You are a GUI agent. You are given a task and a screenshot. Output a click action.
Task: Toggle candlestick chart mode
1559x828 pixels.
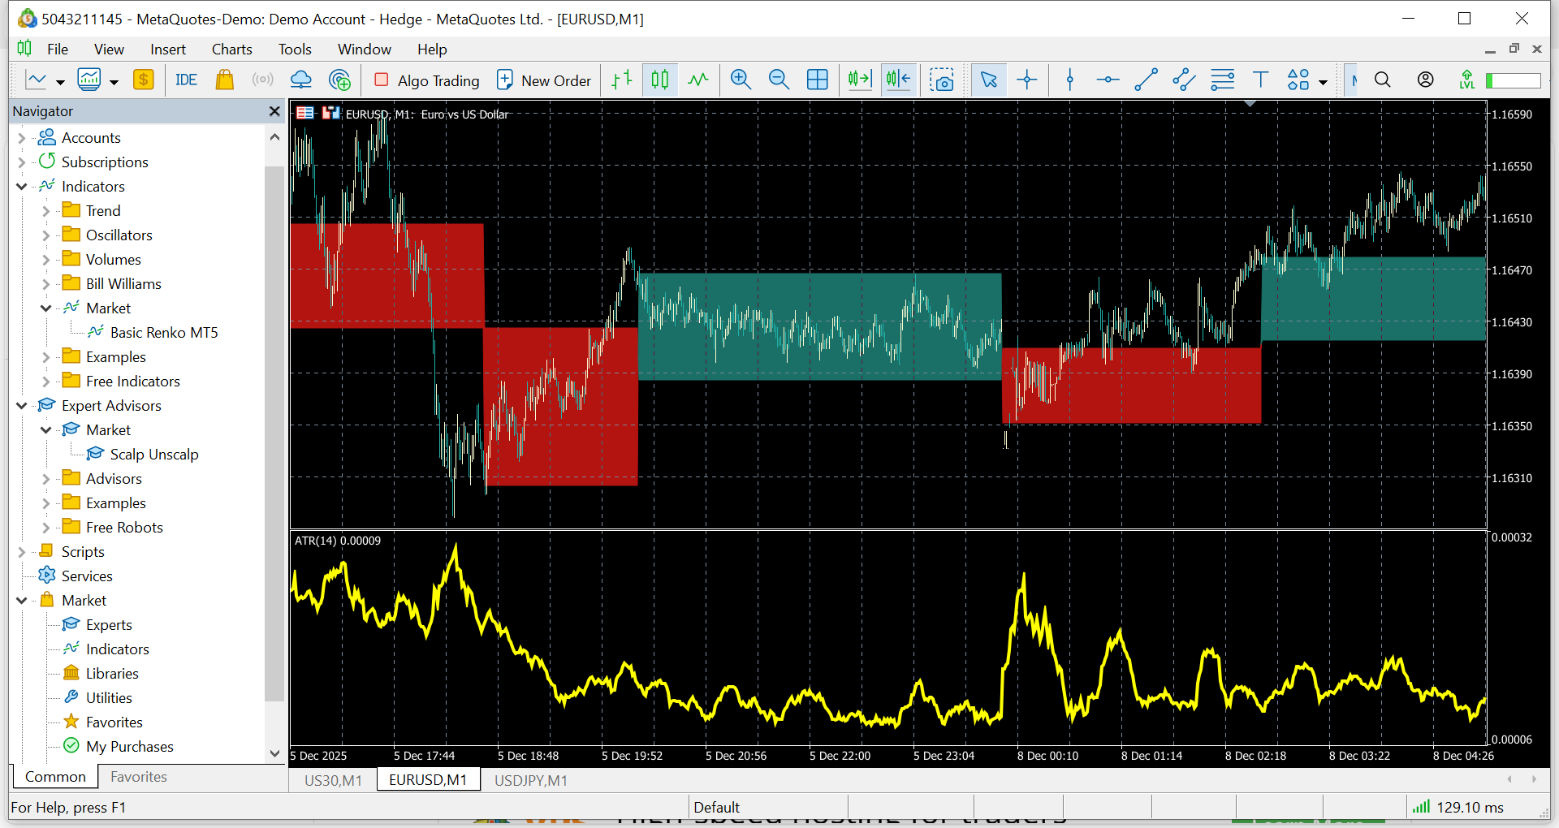(660, 80)
